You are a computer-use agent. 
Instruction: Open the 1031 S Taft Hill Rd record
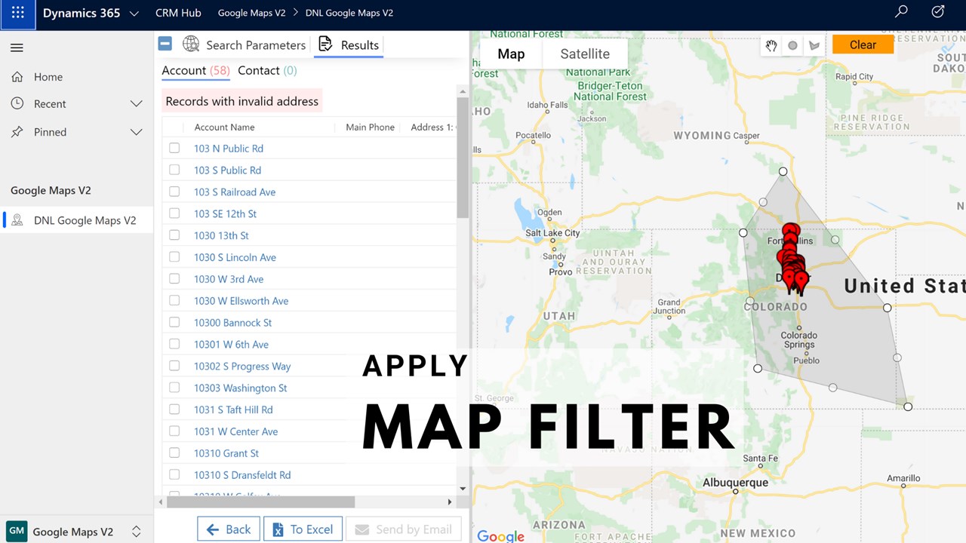coord(233,410)
